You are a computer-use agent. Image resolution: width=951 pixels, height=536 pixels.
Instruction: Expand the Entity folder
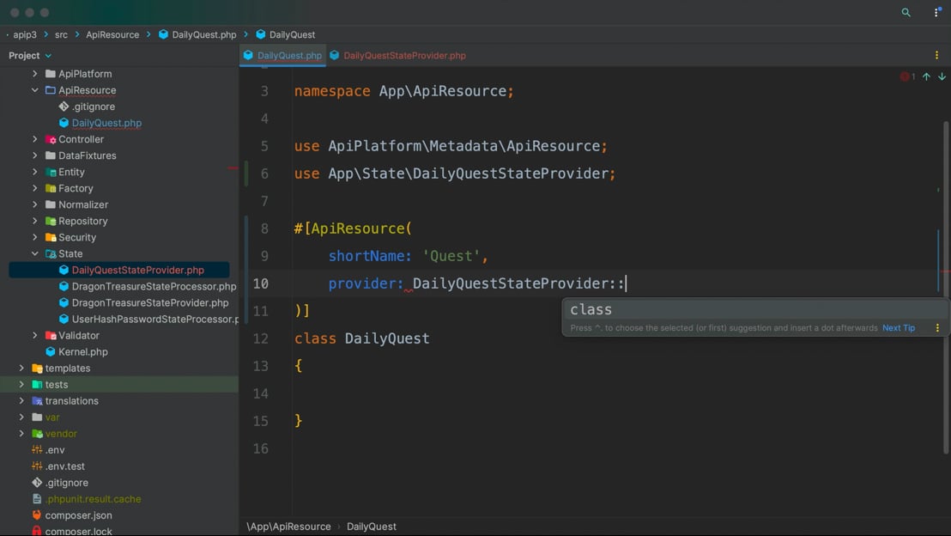tap(35, 172)
